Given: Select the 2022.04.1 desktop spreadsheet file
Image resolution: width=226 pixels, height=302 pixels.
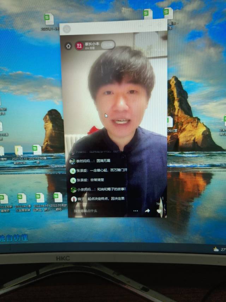Looking at the screenshot, I should tap(23, 202).
